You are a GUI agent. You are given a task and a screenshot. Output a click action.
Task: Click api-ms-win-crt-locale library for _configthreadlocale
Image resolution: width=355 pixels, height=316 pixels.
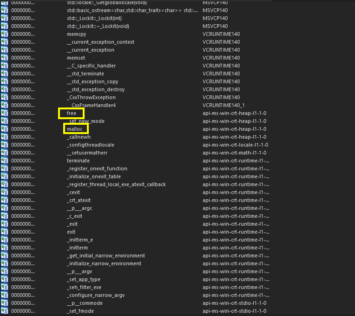click(x=235, y=145)
